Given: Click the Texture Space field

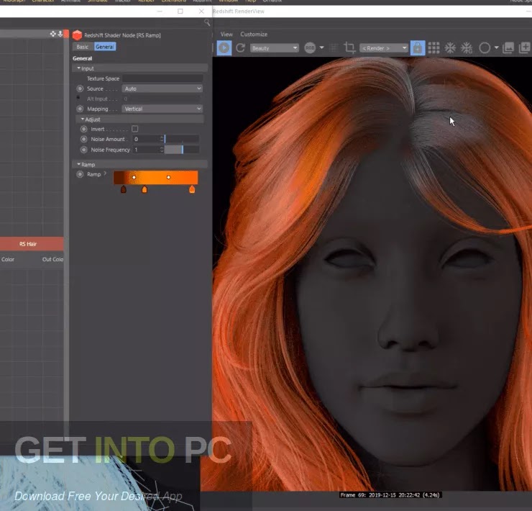Looking at the screenshot, I should click(x=162, y=78).
